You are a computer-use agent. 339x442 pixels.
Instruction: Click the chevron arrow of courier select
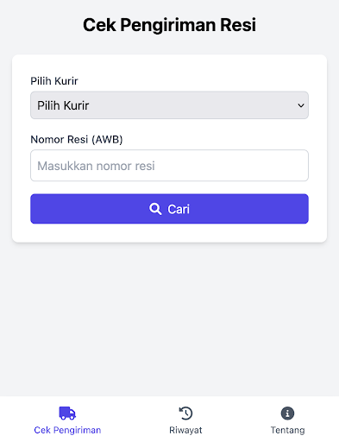point(301,105)
